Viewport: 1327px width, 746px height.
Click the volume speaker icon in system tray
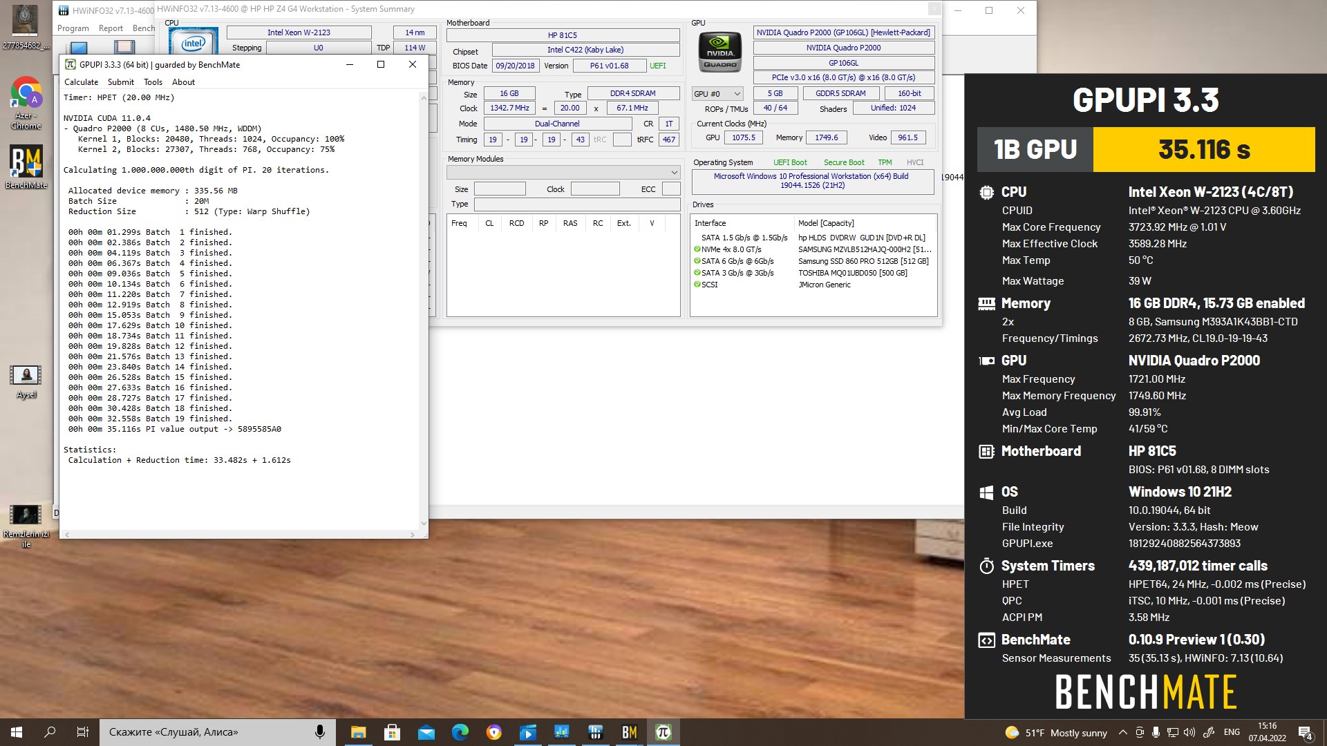1189,732
